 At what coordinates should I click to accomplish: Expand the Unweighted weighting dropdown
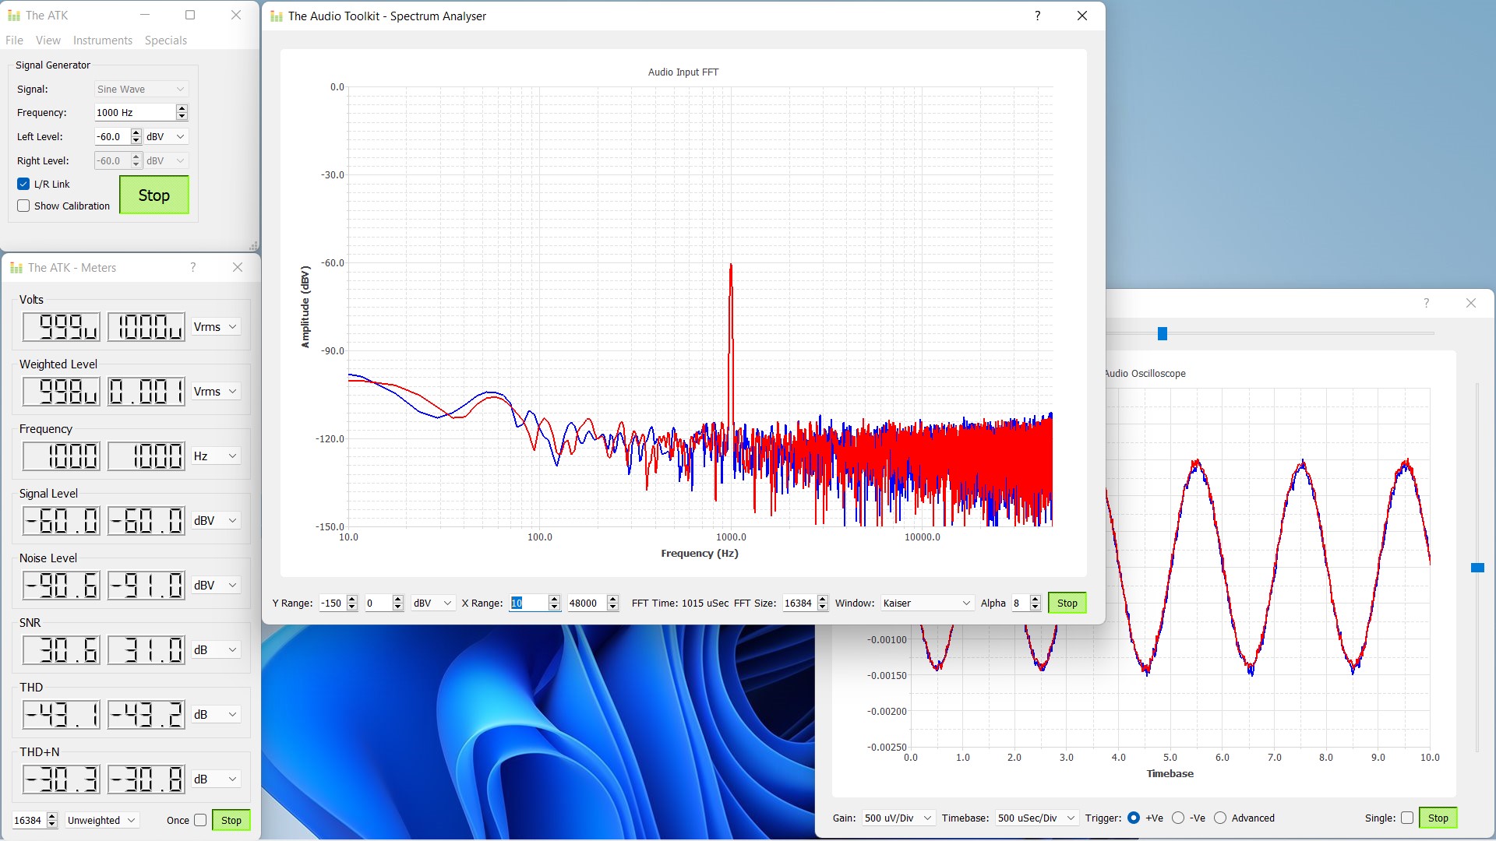(x=101, y=820)
